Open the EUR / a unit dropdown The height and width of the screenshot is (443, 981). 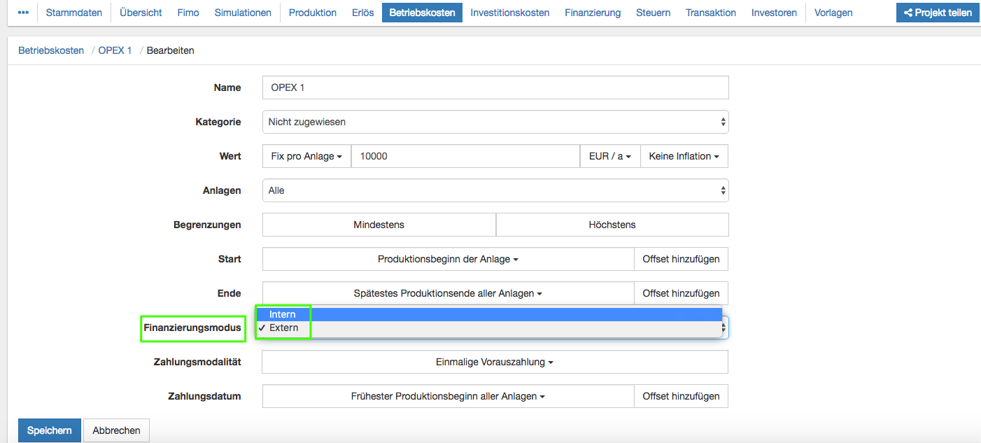(x=610, y=156)
